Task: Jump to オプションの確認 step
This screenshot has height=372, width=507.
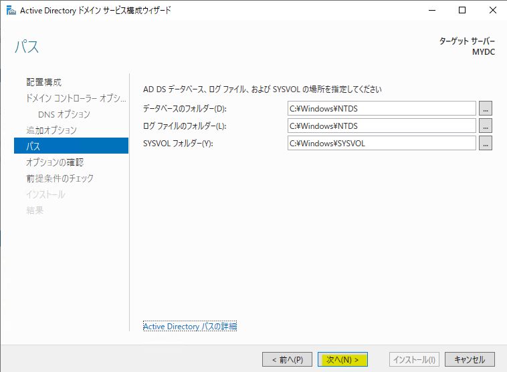Action: coord(55,162)
